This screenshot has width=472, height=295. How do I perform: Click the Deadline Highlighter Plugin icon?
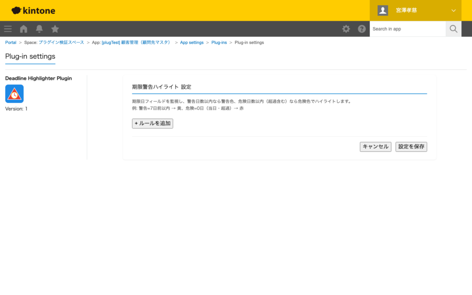coord(15,94)
